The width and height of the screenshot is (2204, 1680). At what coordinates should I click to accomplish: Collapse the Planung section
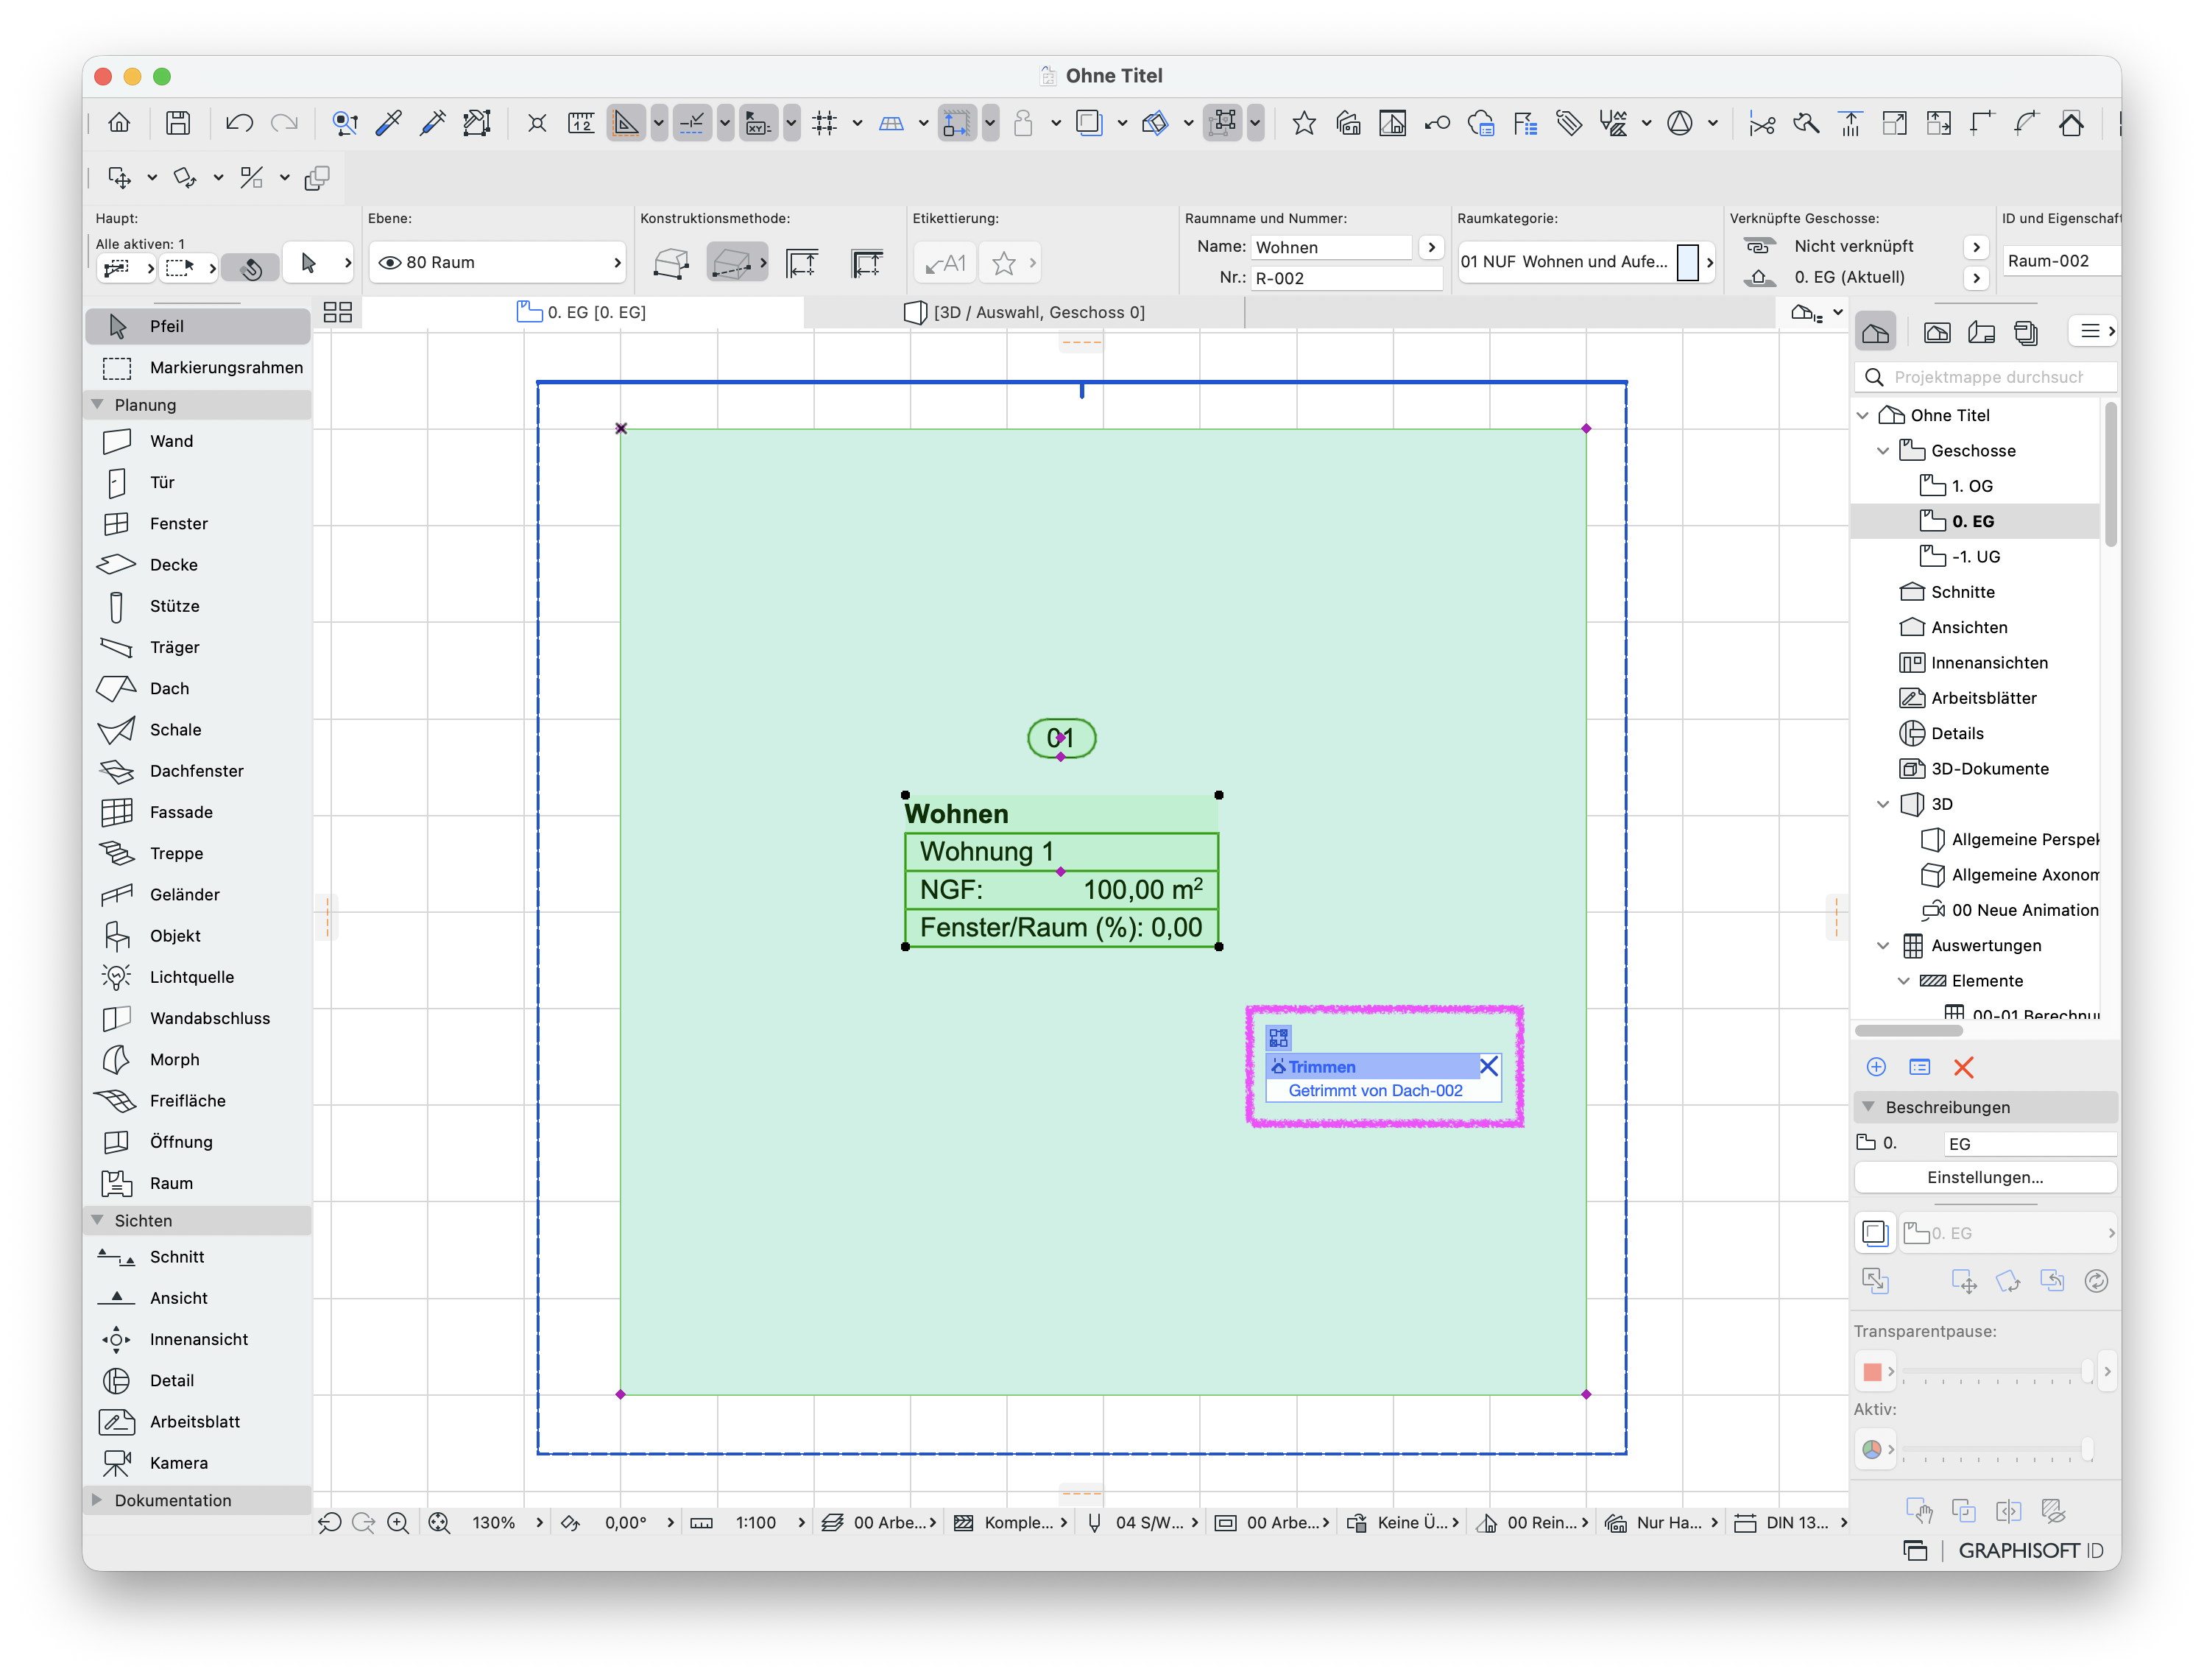pyautogui.click(x=97, y=404)
